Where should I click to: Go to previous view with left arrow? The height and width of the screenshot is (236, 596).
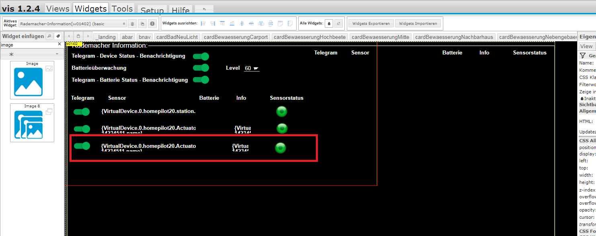click(70, 36)
